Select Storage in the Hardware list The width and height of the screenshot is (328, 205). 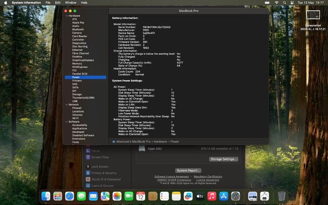77,95
